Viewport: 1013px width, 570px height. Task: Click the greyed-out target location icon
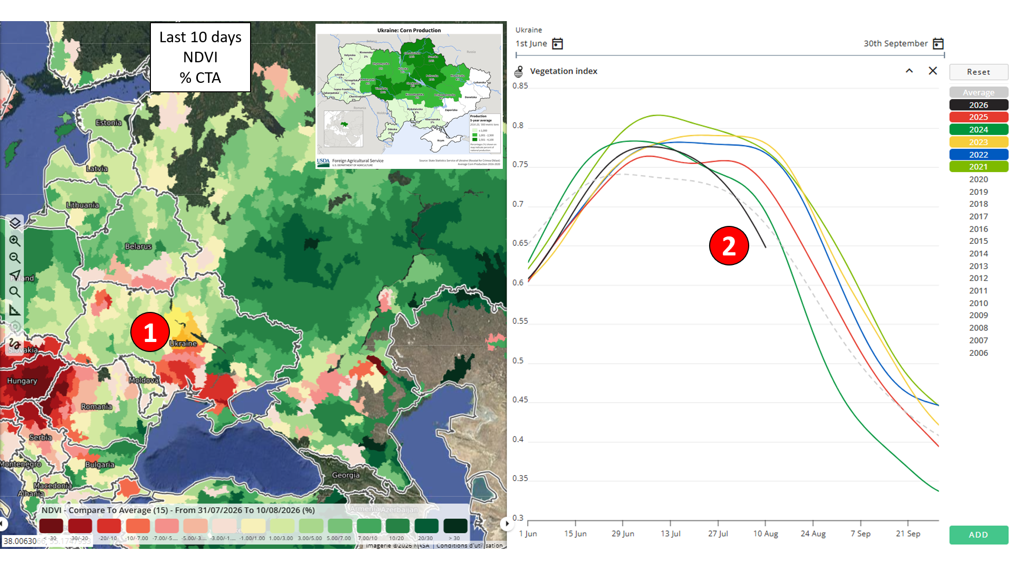click(15, 327)
